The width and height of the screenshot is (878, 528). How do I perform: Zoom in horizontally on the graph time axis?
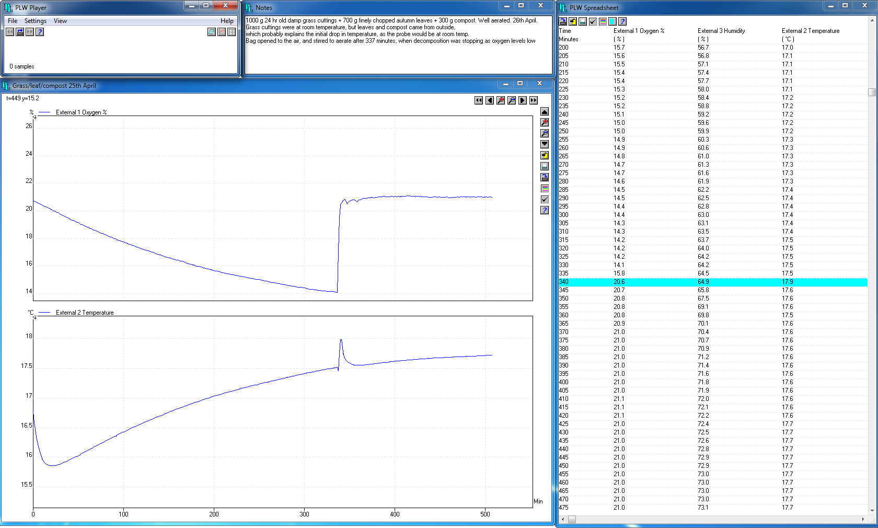click(501, 100)
